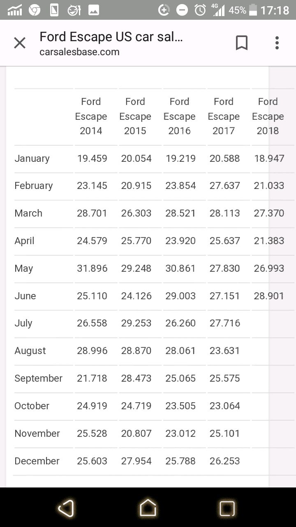This screenshot has width=296, height=527.
Task: Bookmark this page with the bookmark icon
Action: coord(242,43)
